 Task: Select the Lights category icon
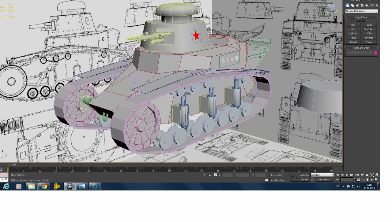[357, 6]
